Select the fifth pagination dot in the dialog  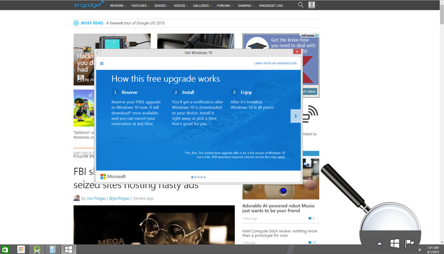[x=204, y=177]
